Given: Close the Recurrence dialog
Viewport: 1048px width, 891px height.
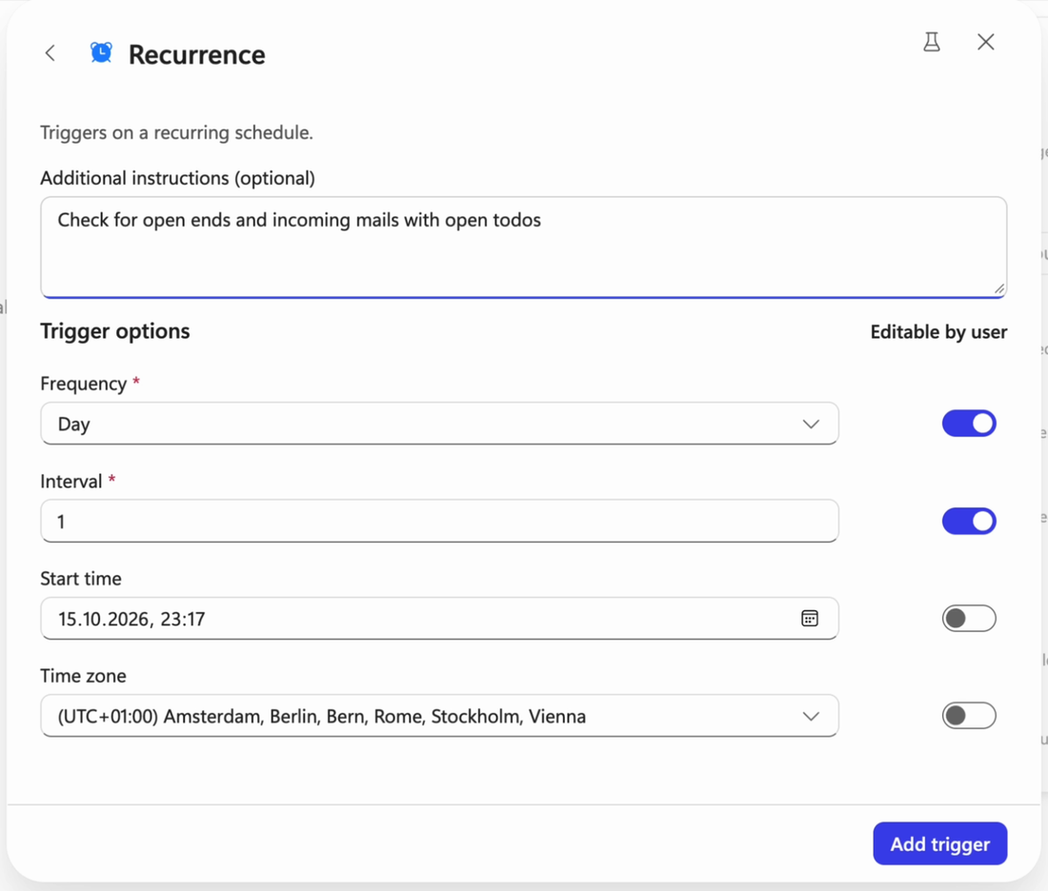Looking at the screenshot, I should 986,42.
